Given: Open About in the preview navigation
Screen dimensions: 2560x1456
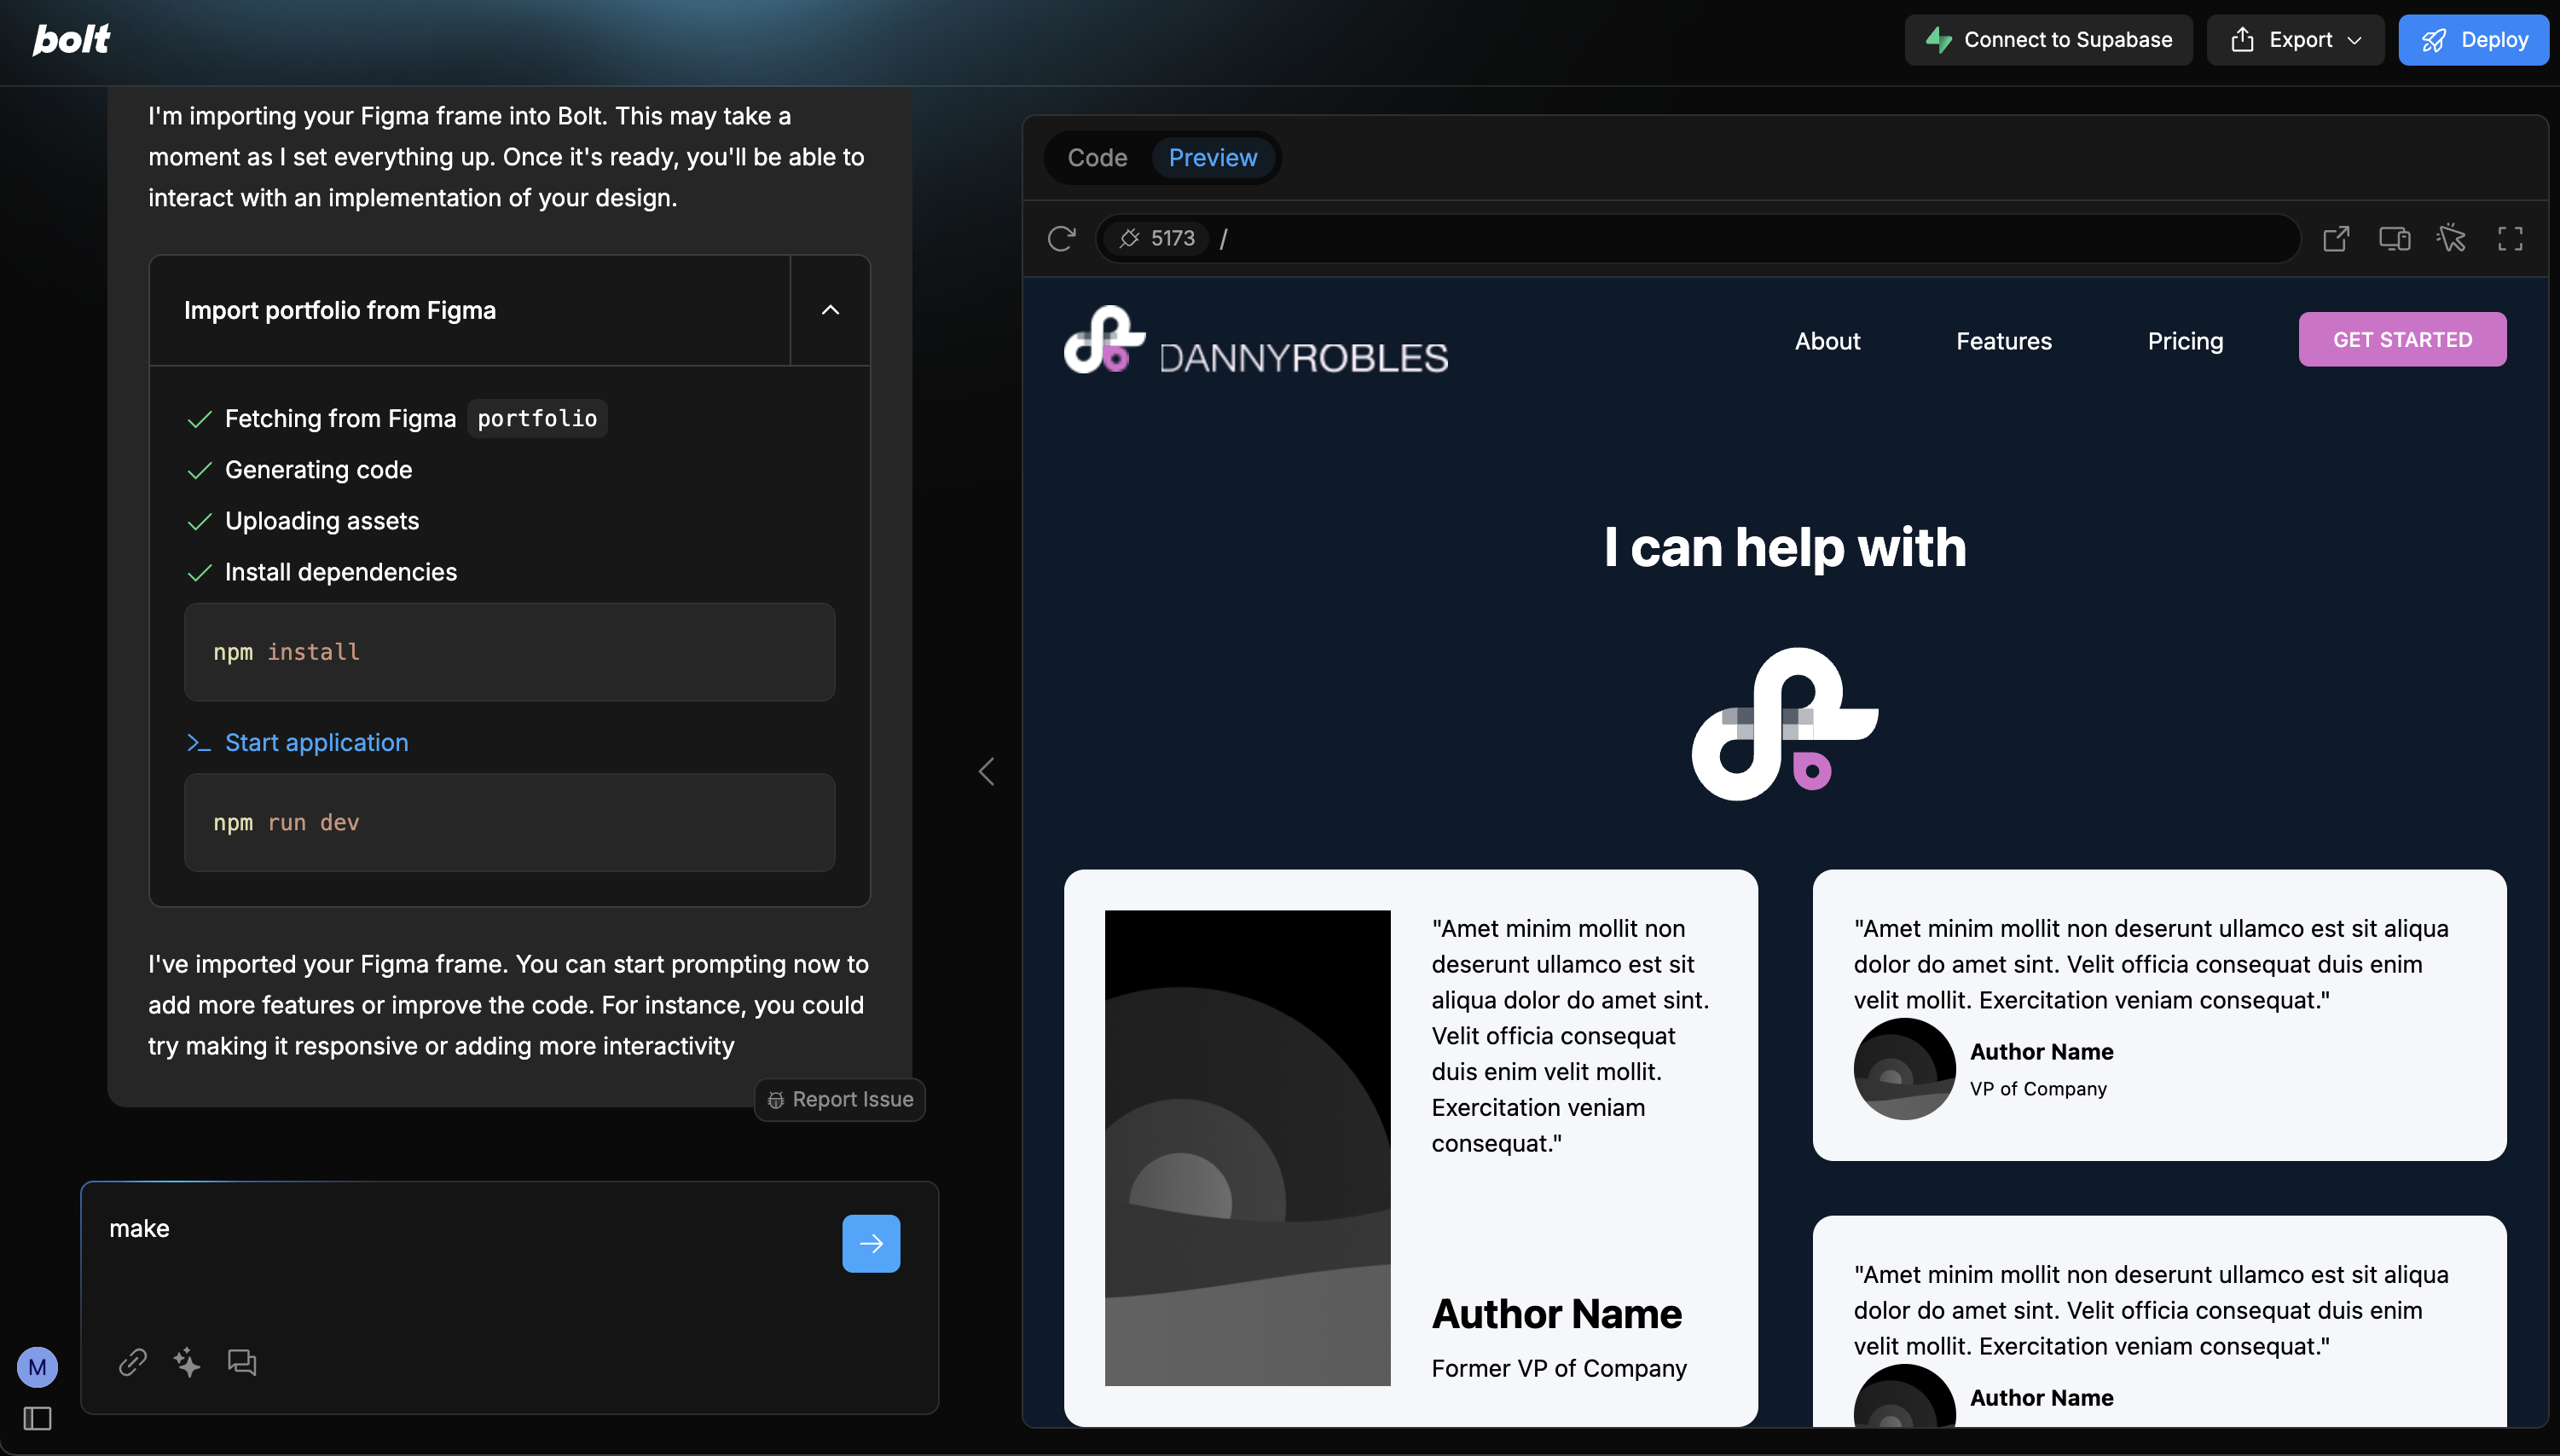Looking at the screenshot, I should (x=1827, y=341).
